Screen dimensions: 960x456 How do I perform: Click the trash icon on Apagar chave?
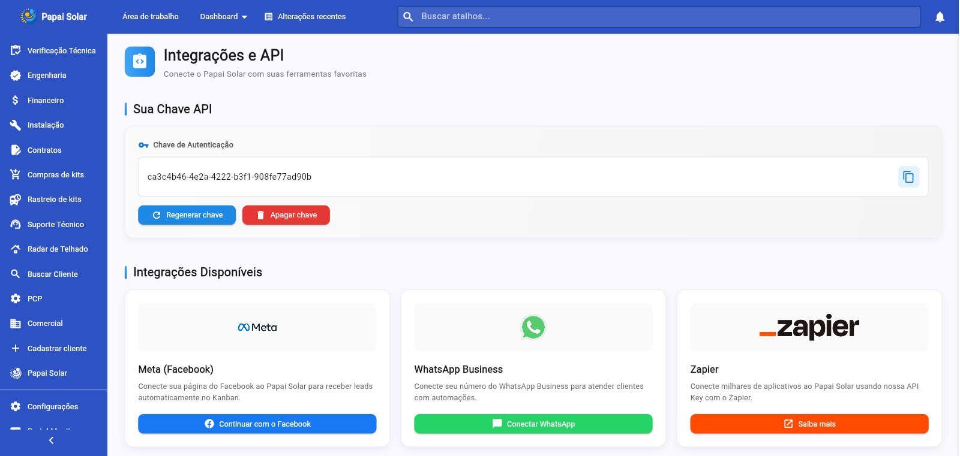[x=260, y=215]
